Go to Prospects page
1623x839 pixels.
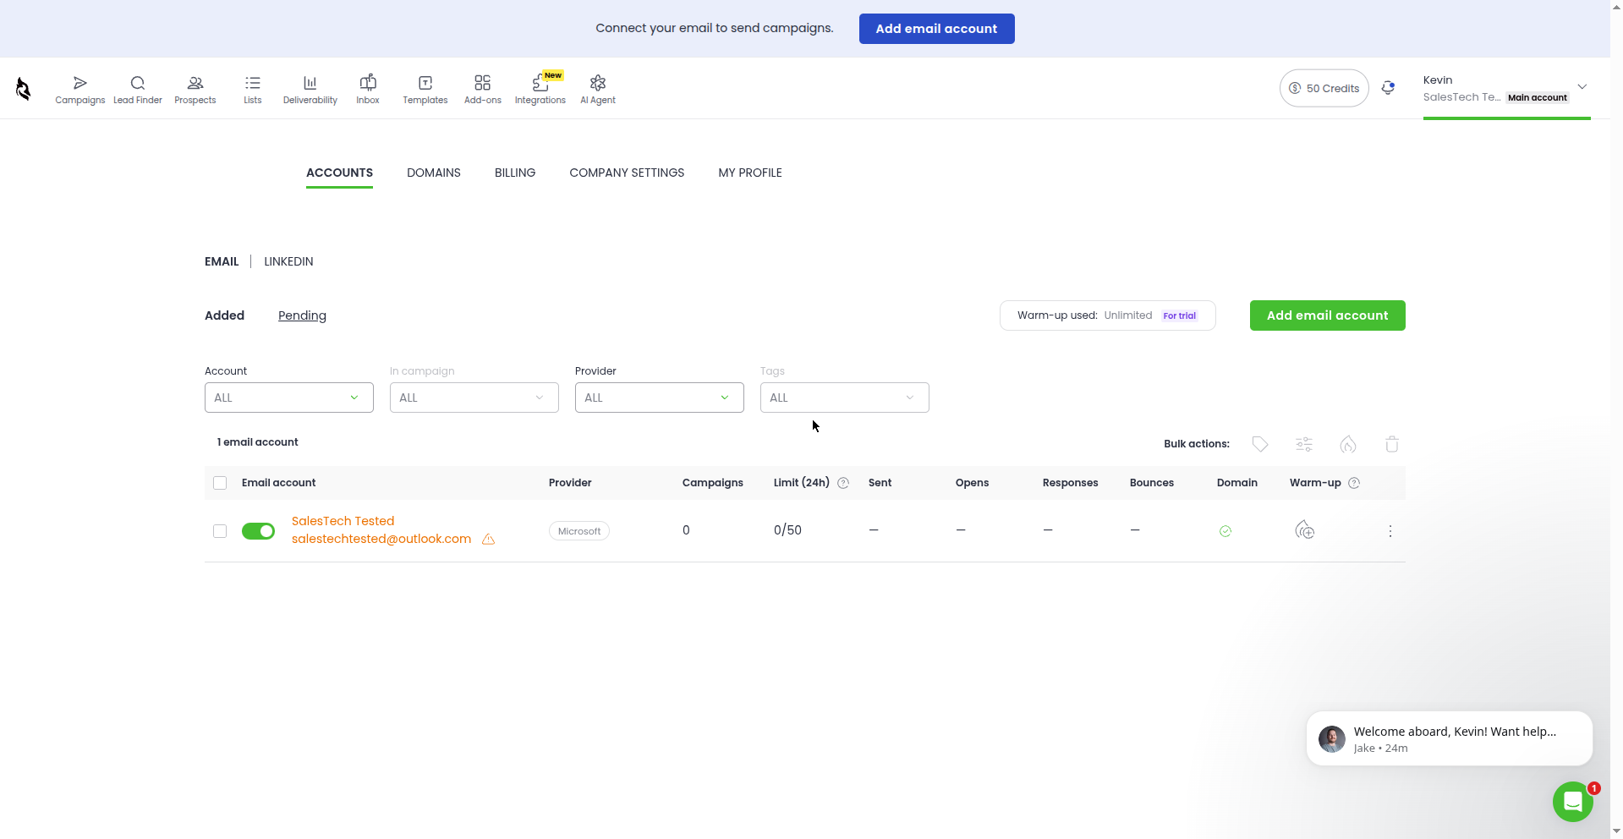tap(195, 89)
